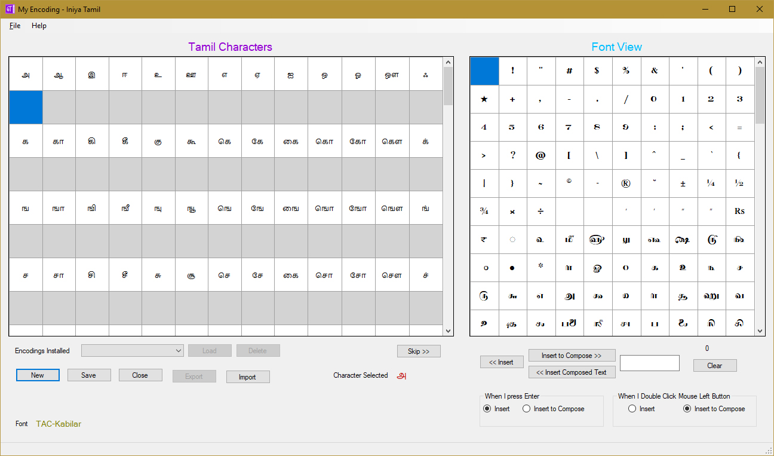Click the compose text input field
Viewport: 774px width, 456px height.
click(649, 363)
